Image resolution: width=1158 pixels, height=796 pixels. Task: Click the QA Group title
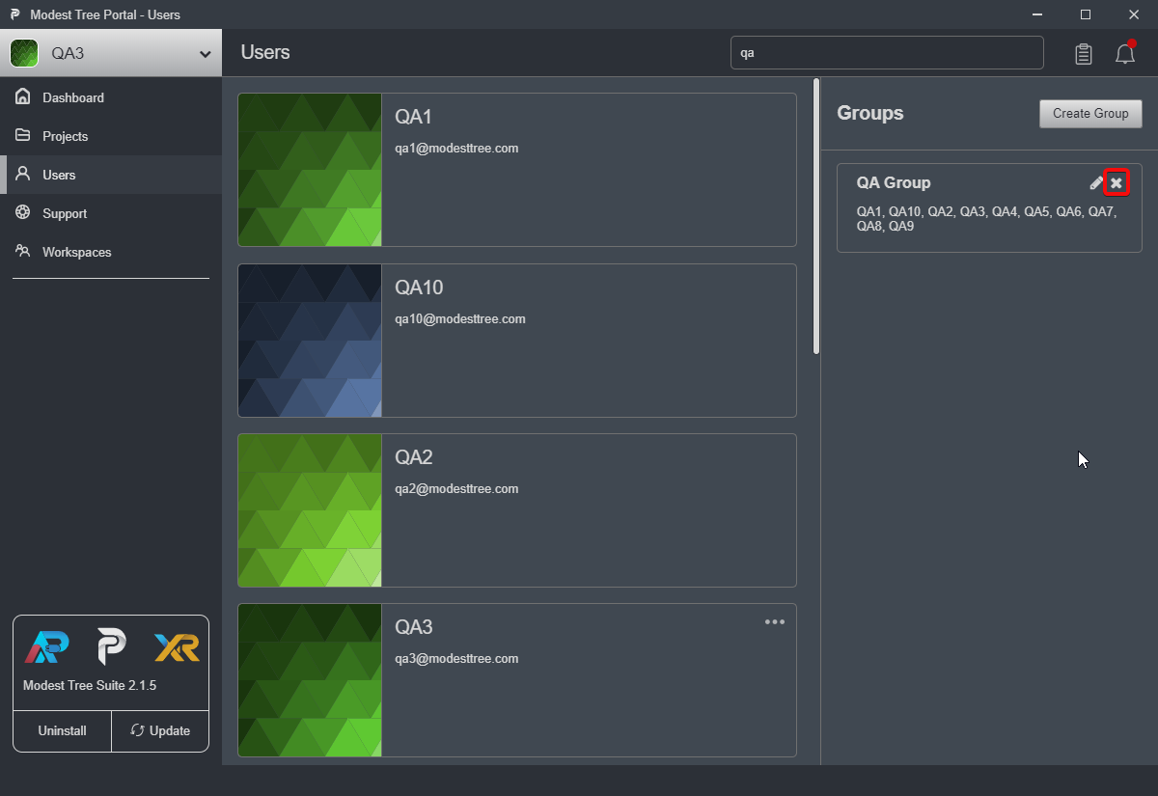(x=894, y=182)
